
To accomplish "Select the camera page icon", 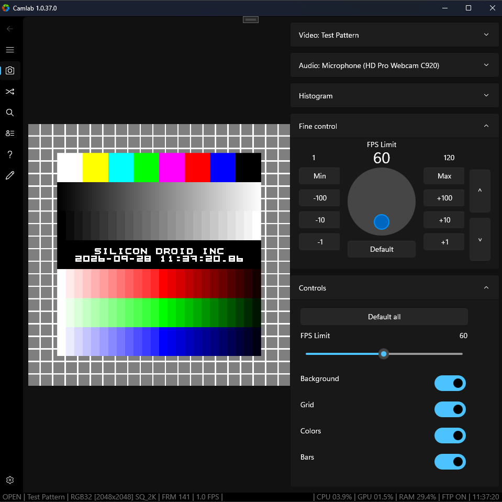I will point(10,71).
